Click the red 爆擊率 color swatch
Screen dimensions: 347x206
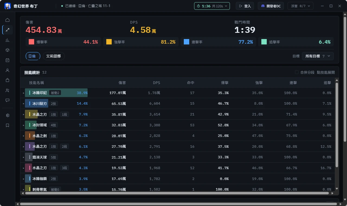click(31, 42)
